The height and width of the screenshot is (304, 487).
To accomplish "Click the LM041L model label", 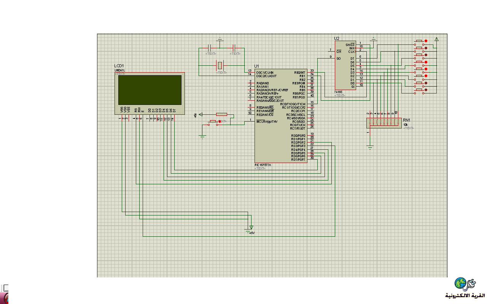I will coord(119,70).
